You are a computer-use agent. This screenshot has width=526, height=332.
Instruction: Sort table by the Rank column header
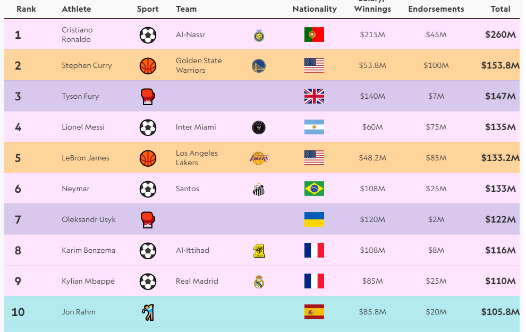point(26,9)
